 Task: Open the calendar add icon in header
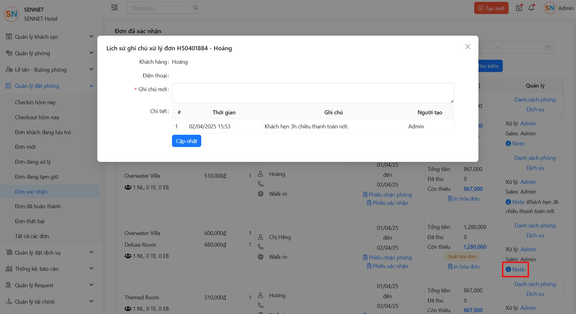[x=519, y=8]
